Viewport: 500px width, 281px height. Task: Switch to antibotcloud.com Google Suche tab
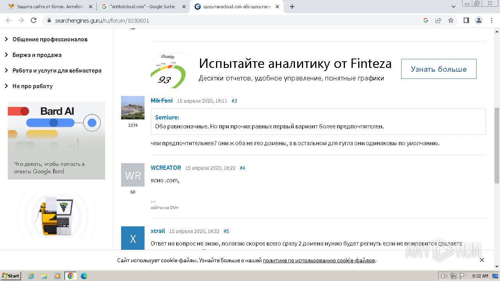(143, 7)
